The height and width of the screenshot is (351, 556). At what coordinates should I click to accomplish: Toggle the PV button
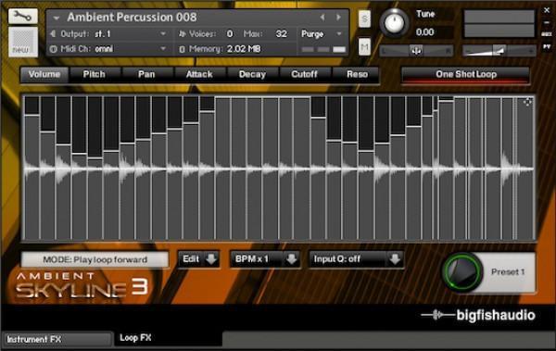coord(547,46)
